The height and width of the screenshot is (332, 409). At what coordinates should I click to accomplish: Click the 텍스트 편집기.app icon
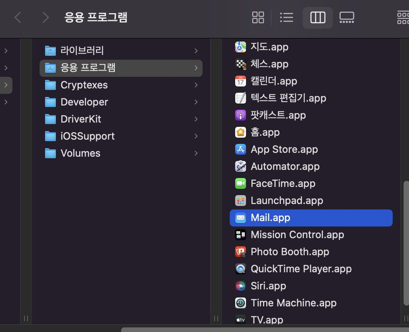(241, 98)
